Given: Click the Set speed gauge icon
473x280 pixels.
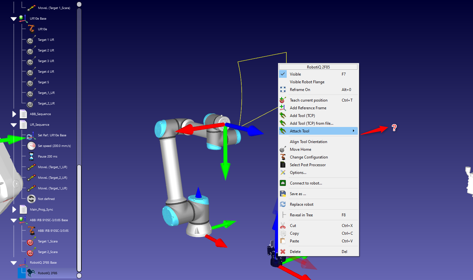Looking at the screenshot, I should (x=31, y=146).
